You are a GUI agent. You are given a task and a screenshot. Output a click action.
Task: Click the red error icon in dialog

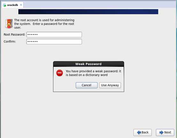pyautogui.click(x=60, y=73)
